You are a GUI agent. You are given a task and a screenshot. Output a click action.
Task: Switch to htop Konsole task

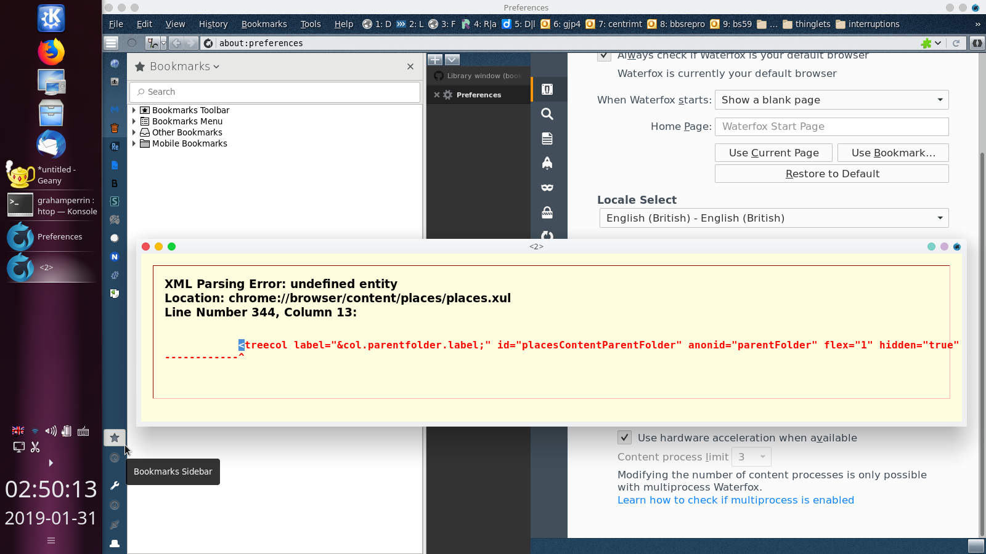(x=52, y=206)
